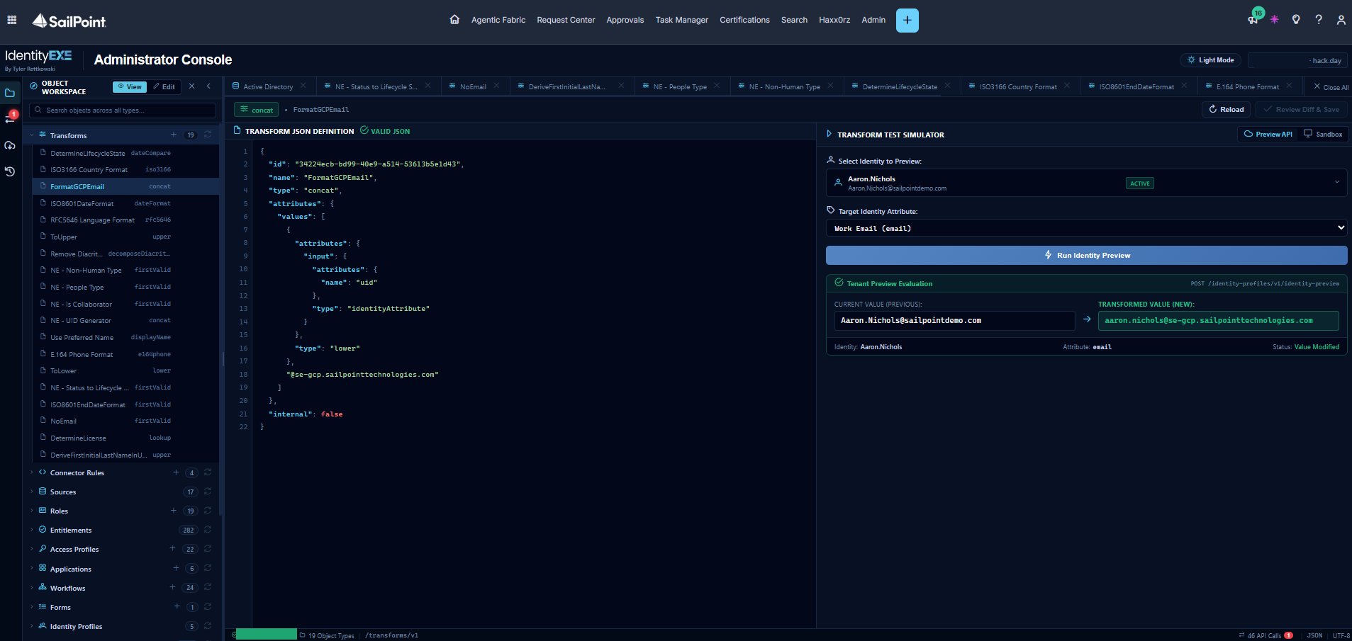
Task: Open the user profile icon
Action: (1341, 20)
